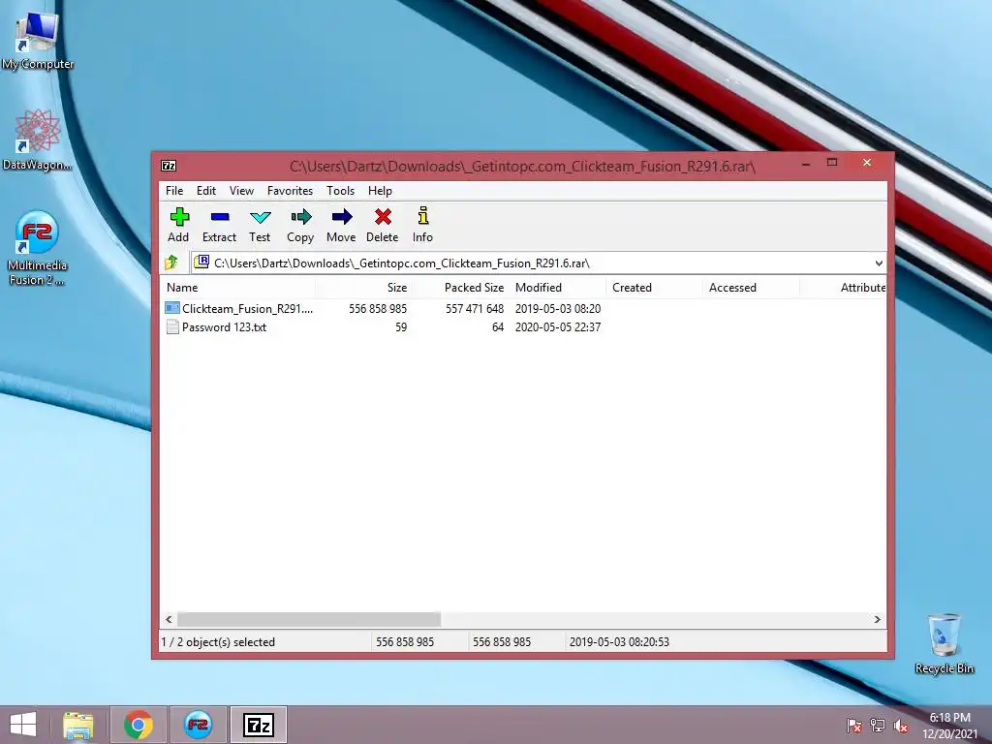Click status text 1 / 2 object(s) selected
Screen dimensions: 992x744
point(218,642)
